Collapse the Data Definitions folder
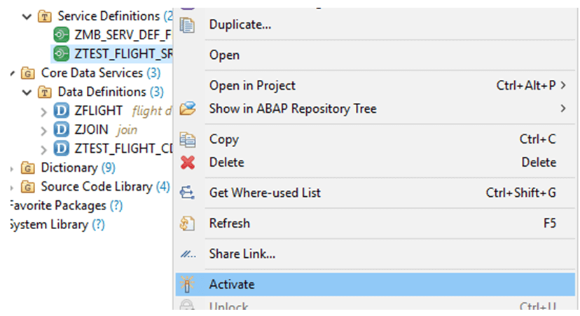 click(27, 92)
